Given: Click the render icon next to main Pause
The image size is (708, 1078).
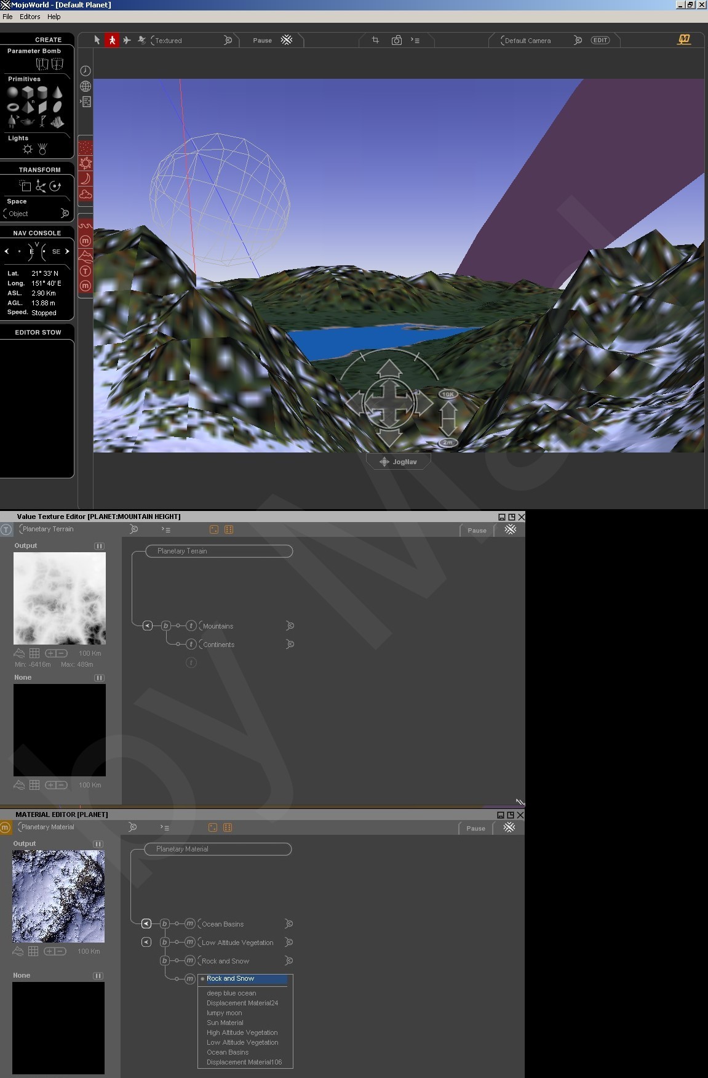Looking at the screenshot, I should (x=287, y=40).
